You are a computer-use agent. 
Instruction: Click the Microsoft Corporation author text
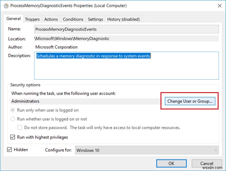pyautogui.click(x=56, y=47)
